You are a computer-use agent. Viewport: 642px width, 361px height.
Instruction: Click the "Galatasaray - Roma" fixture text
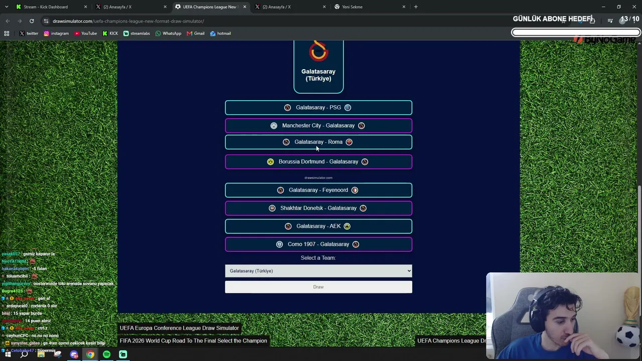[318, 142]
